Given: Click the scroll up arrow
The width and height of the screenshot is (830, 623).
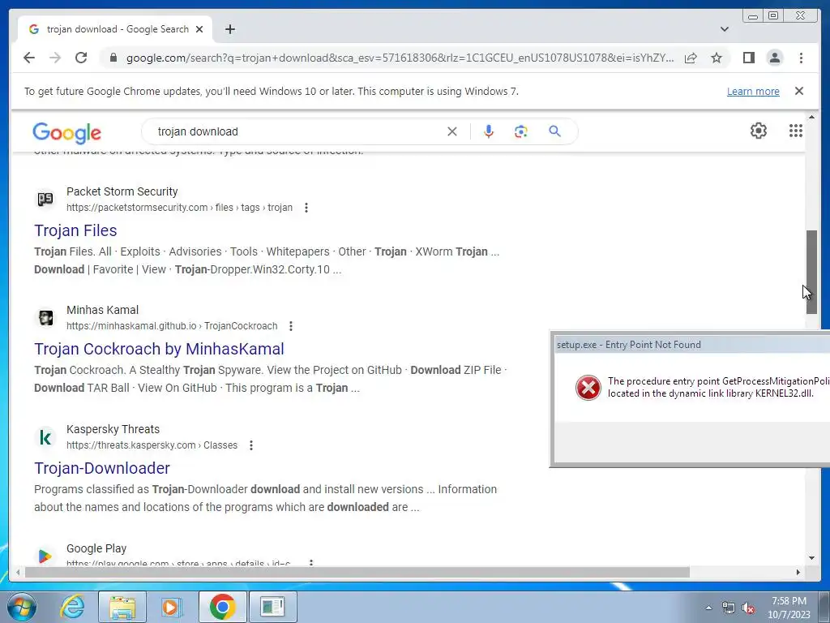Looking at the screenshot, I should pyautogui.click(x=811, y=117).
